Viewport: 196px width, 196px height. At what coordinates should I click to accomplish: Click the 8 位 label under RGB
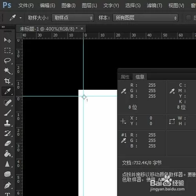(x=133, y=107)
